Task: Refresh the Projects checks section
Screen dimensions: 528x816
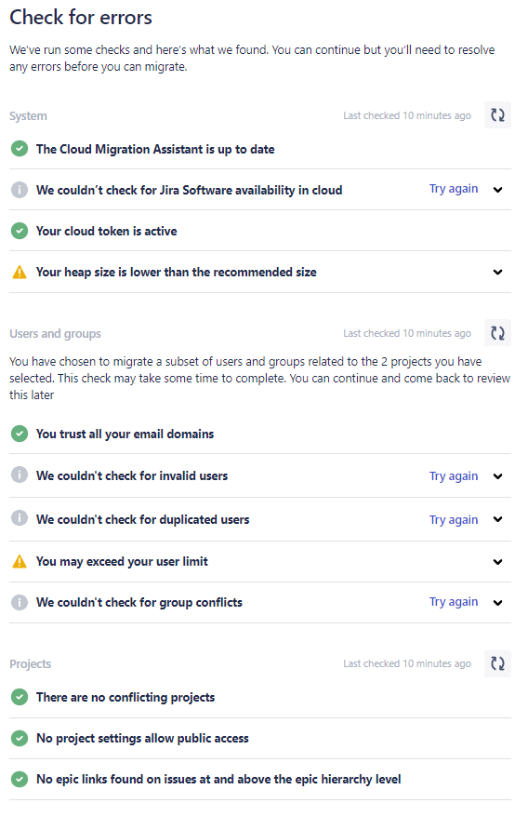Action: pyautogui.click(x=497, y=663)
